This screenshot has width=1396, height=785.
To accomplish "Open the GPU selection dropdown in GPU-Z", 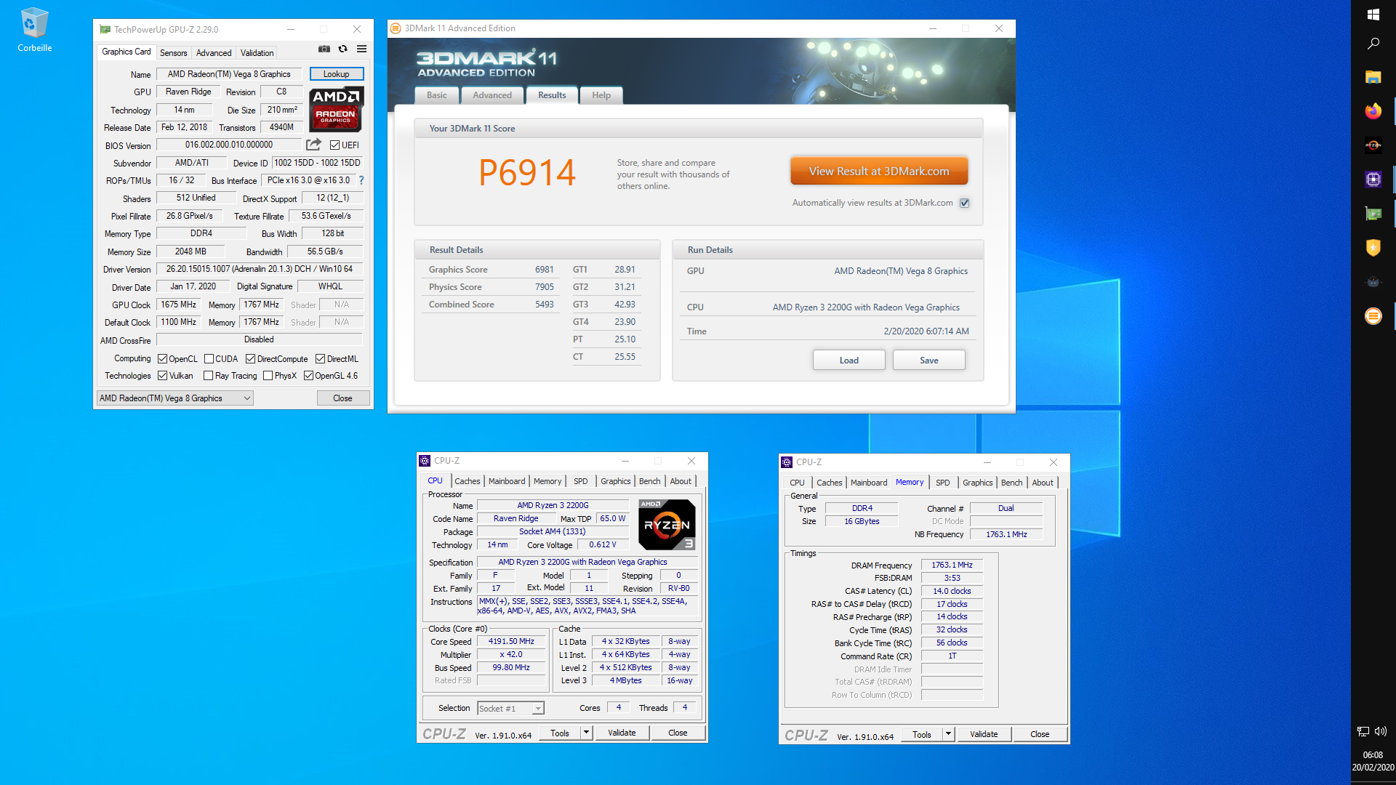I will (x=174, y=398).
